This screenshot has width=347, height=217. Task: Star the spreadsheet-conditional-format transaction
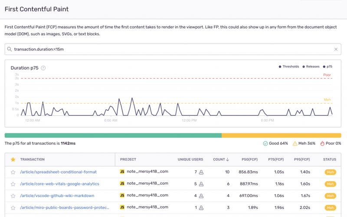[x=13, y=172]
